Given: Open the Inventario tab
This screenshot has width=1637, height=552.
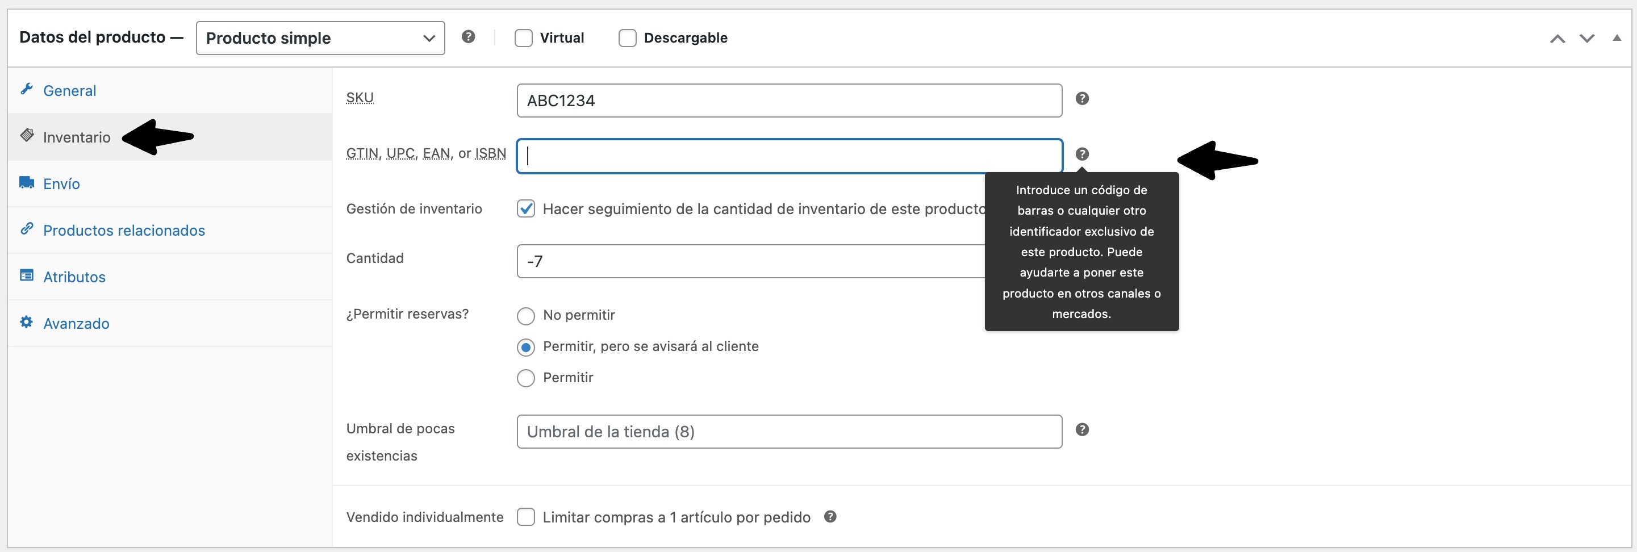Looking at the screenshot, I should 77,137.
